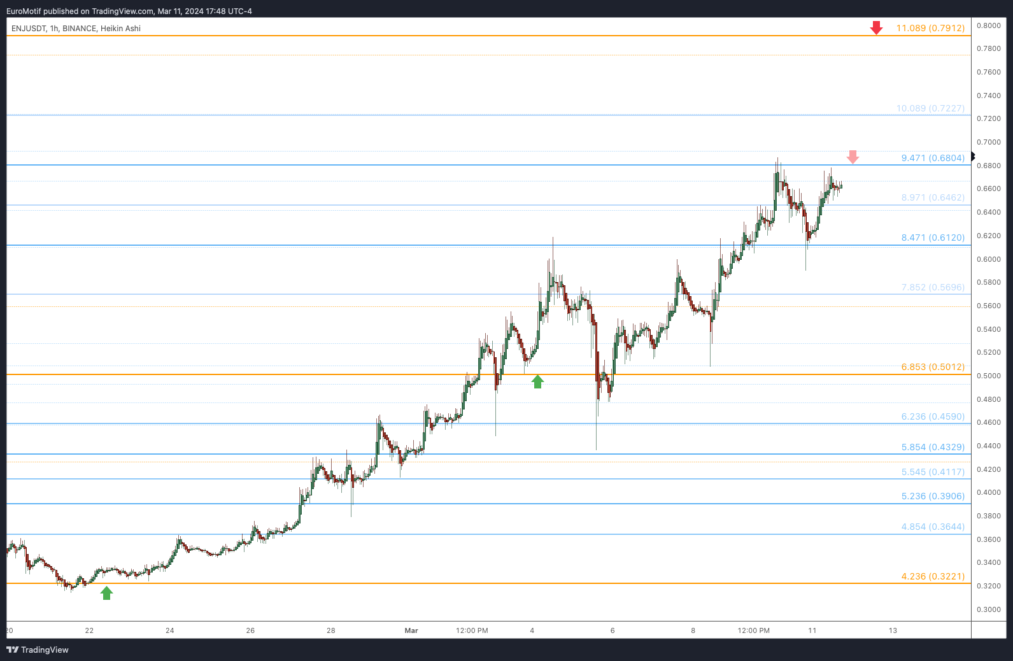This screenshot has width=1013, height=661.
Task: Select the 8.471 (0.6120) Fibonacci label
Action: (x=933, y=238)
